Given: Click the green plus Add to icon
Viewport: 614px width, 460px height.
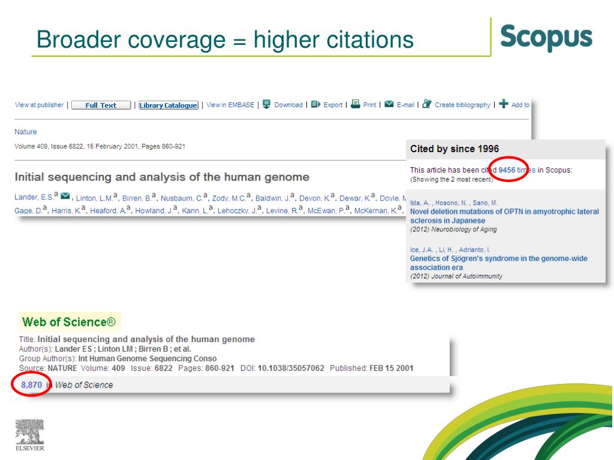Looking at the screenshot, I should [504, 104].
